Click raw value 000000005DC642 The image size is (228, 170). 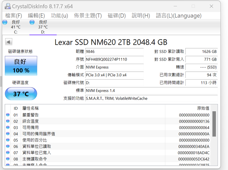194,159
